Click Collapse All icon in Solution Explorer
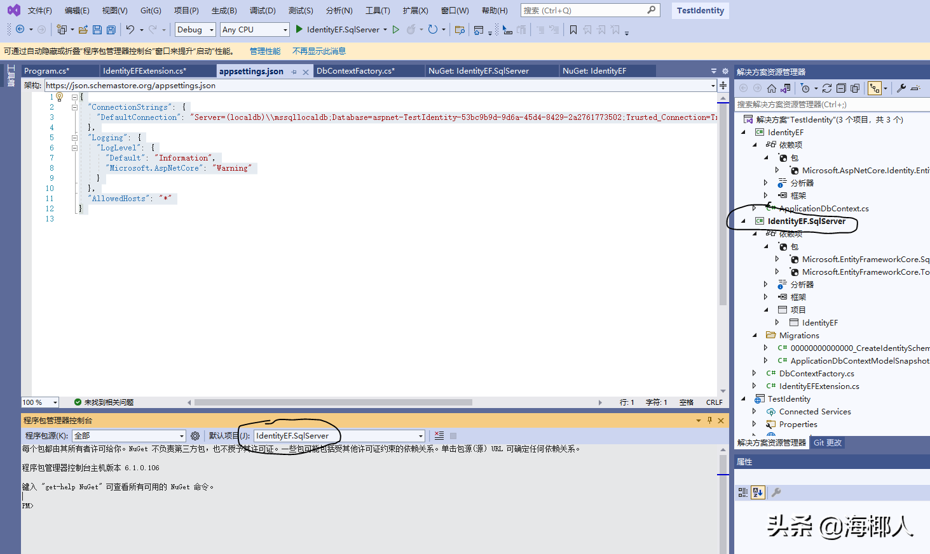The height and width of the screenshot is (554, 930). [841, 88]
